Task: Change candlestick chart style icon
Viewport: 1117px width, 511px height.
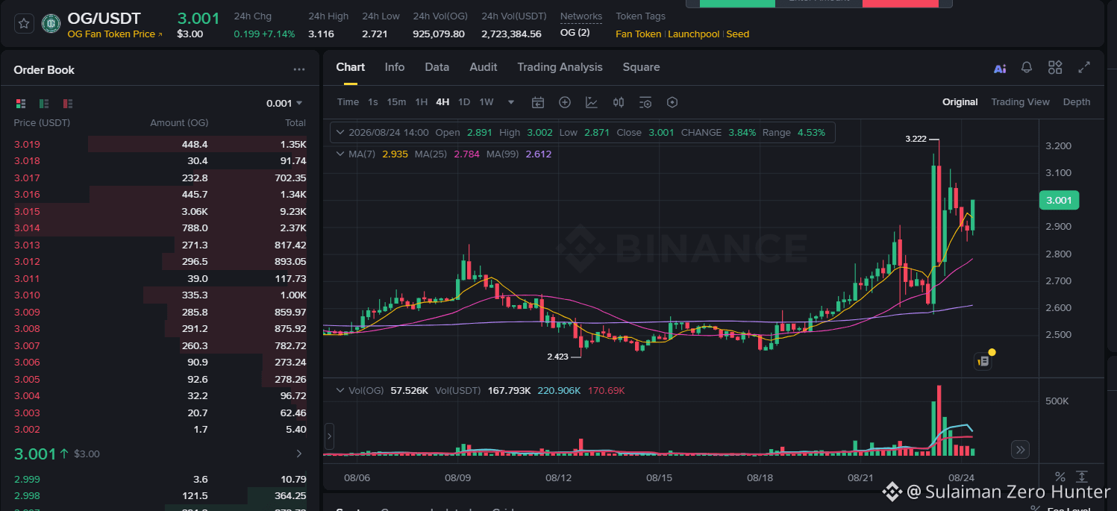Action: (619, 102)
